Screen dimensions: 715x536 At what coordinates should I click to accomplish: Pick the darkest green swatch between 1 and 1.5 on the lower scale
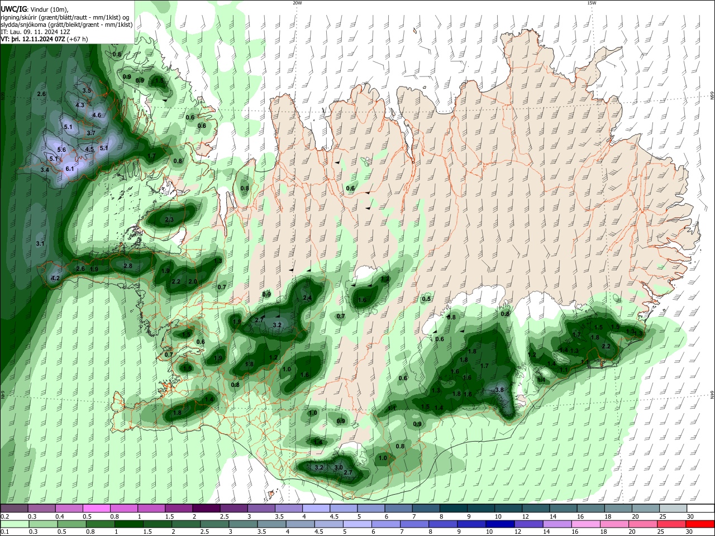pyautogui.click(x=130, y=524)
